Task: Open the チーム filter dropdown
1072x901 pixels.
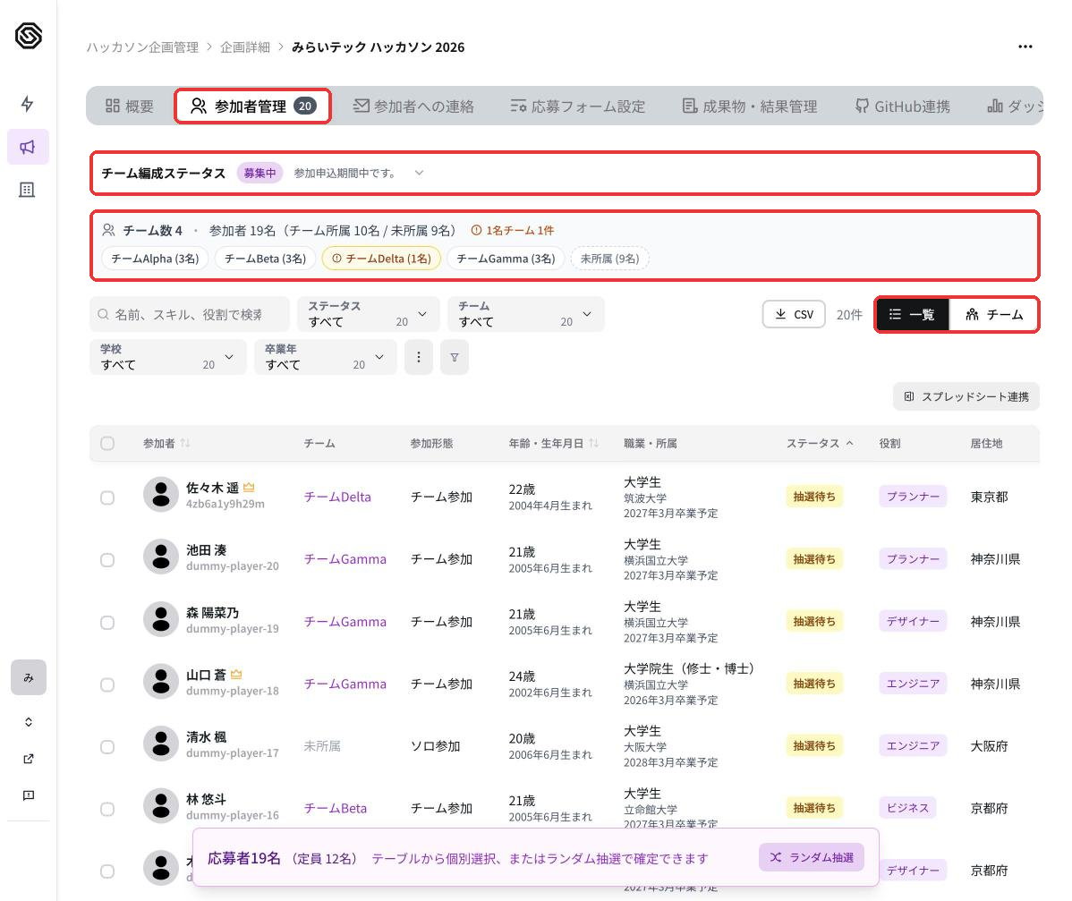Action: coord(526,314)
